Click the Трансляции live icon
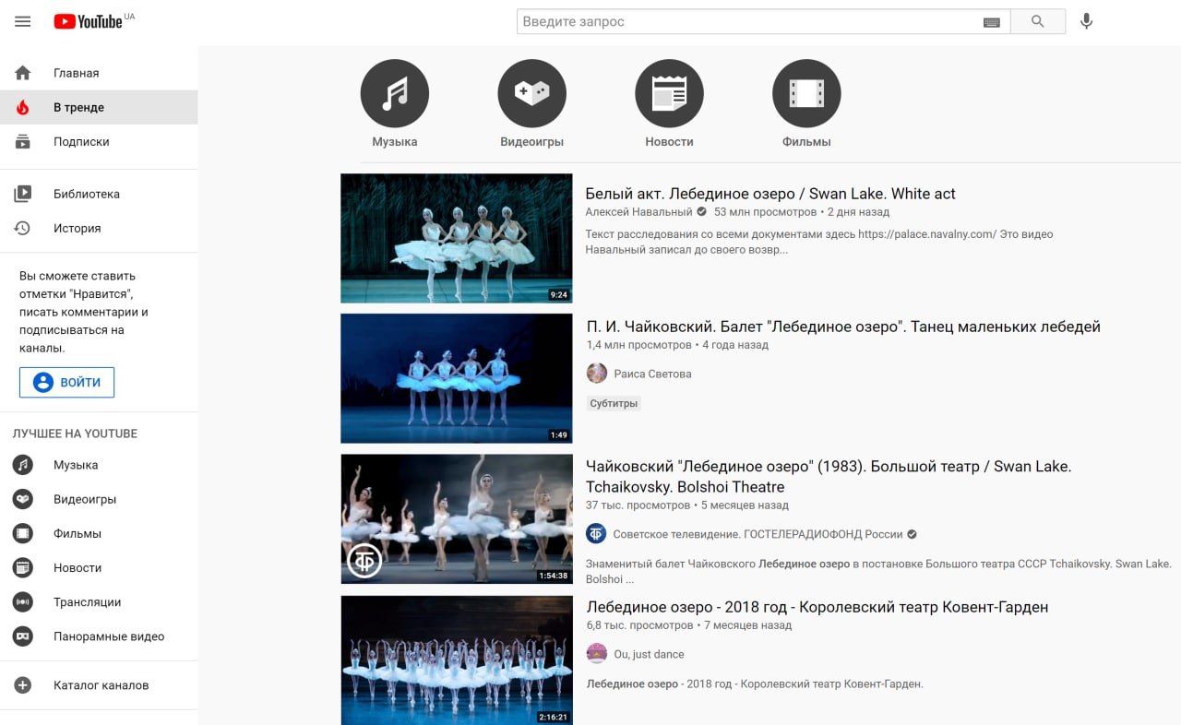This screenshot has height=725, width=1181. (23, 601)
